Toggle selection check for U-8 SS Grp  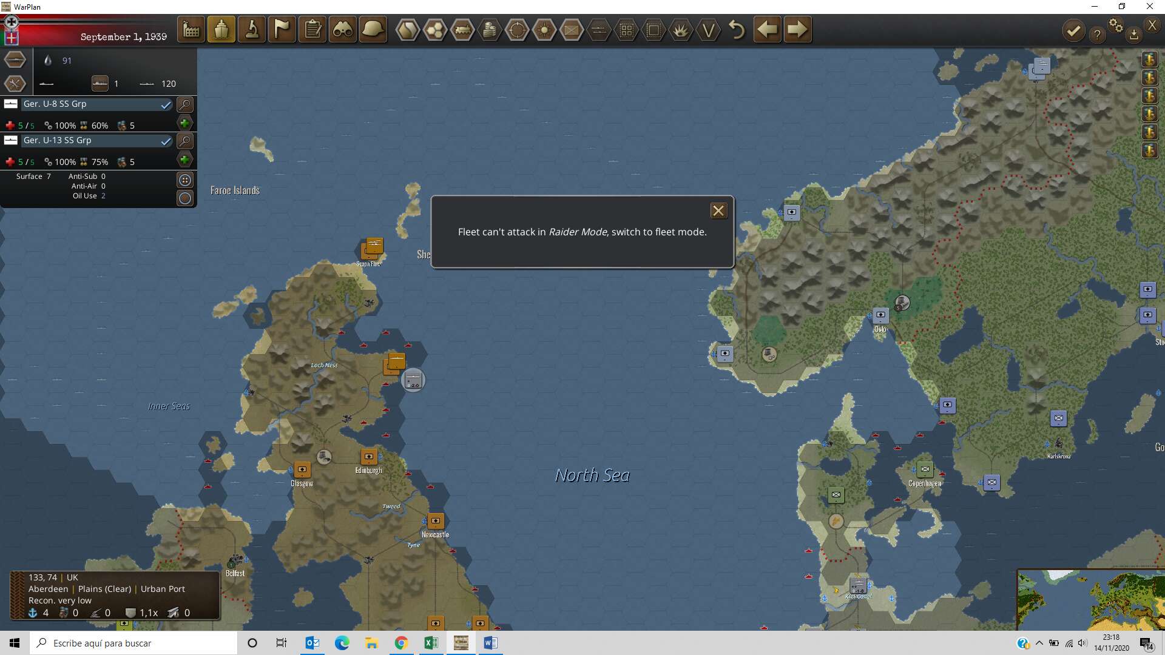pyautogui.click(x=166, y=105)
